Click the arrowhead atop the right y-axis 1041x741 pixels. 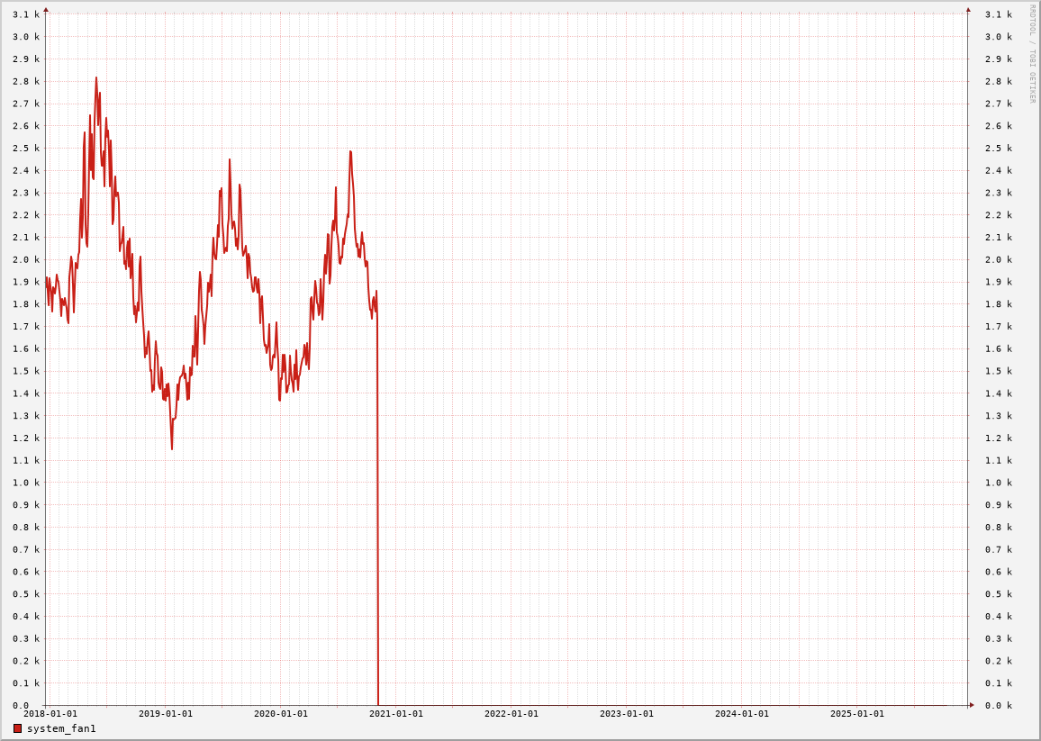tap(968, 10)
